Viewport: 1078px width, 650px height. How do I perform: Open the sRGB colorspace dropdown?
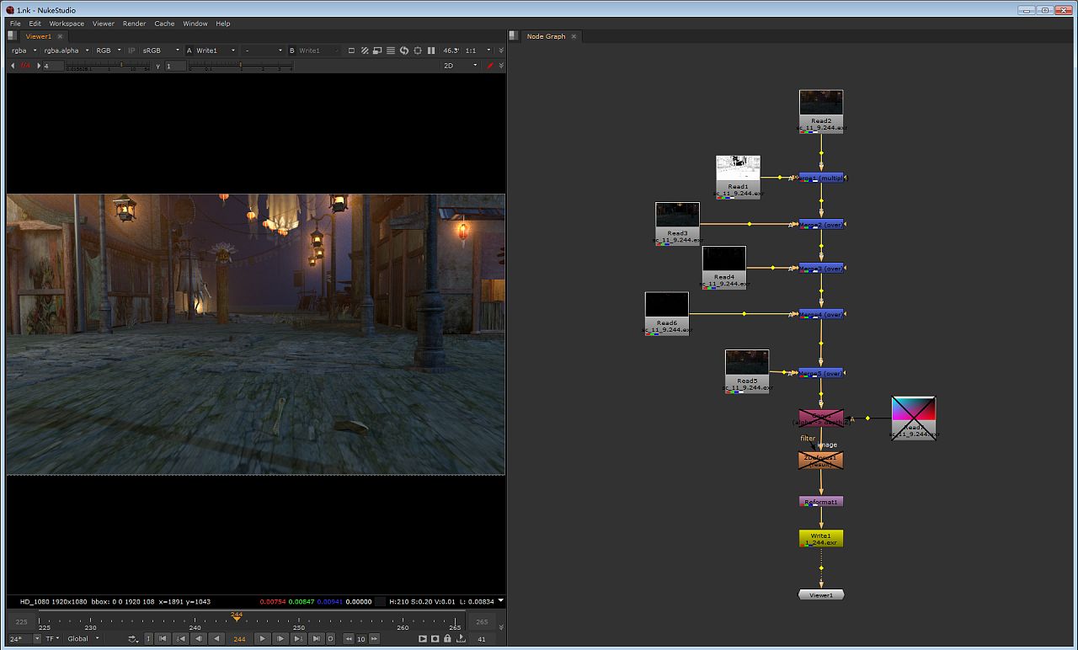161,51
